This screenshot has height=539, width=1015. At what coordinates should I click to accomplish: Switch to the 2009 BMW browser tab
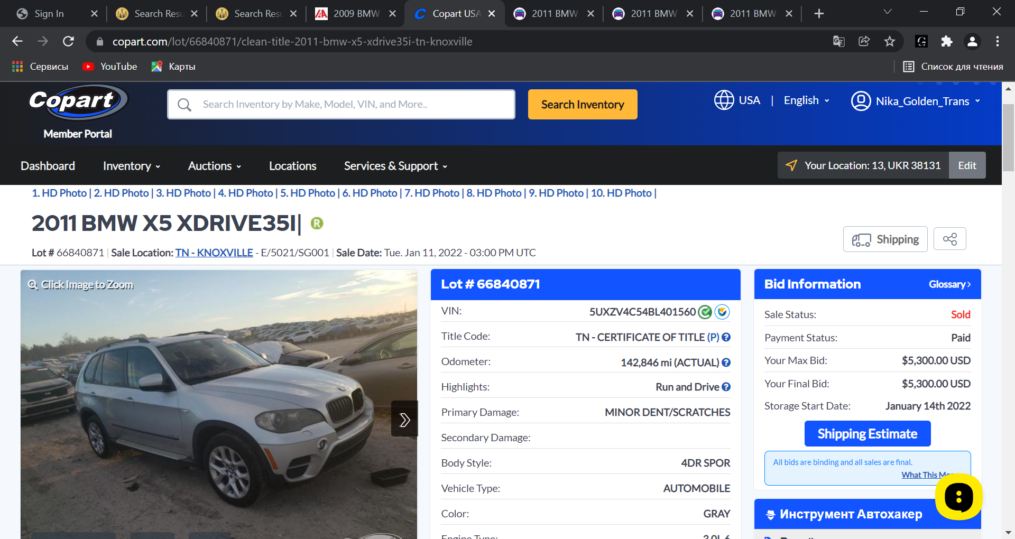[x=356, y=14]
